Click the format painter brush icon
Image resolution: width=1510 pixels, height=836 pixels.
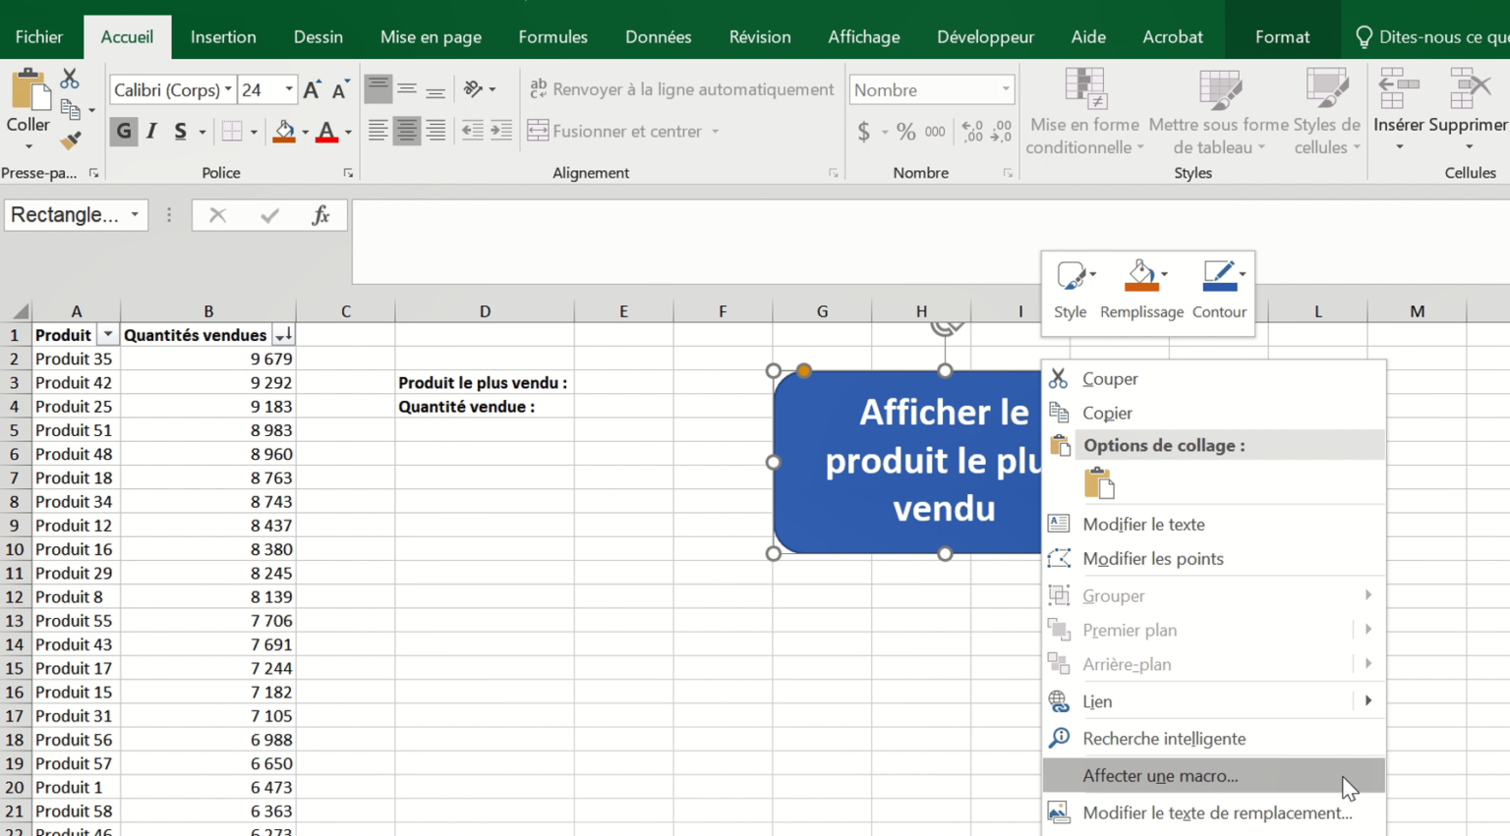[70, 141]
